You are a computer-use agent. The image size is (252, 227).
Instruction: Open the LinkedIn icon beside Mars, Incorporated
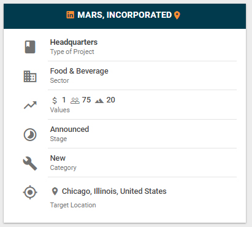pos(70,15)
